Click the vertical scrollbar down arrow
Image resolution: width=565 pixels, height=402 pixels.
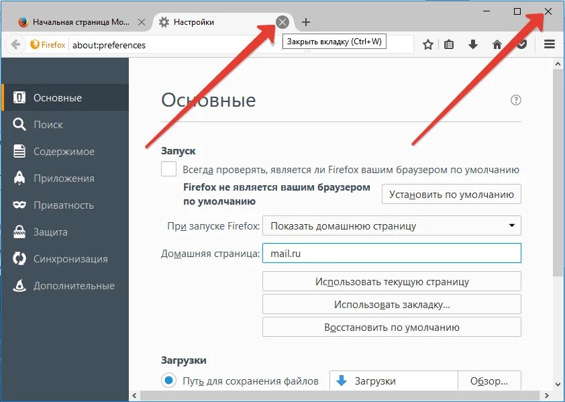point(558,385)
